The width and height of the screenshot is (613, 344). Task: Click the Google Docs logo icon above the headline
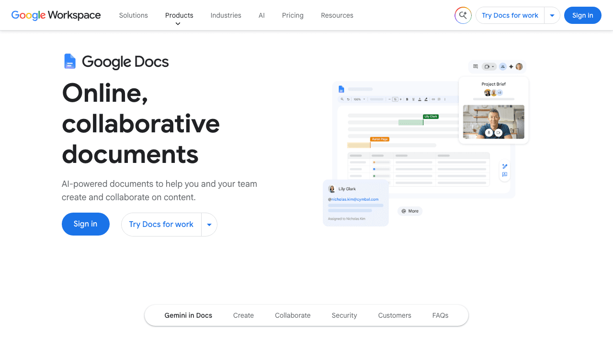point(70,62)
